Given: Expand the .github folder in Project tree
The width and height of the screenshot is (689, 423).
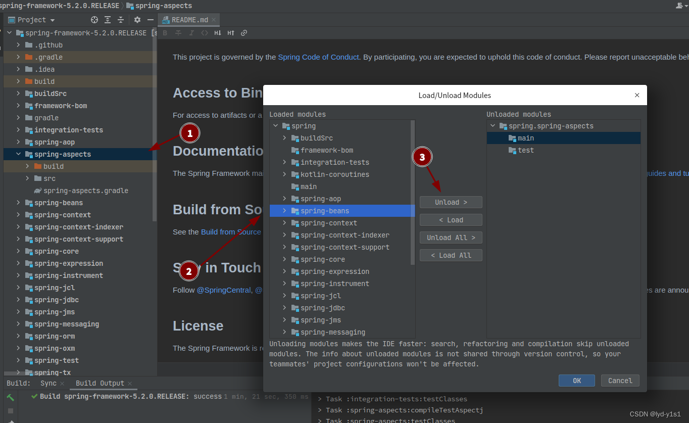Looking at the screenshot, I should tap(18, 45).
